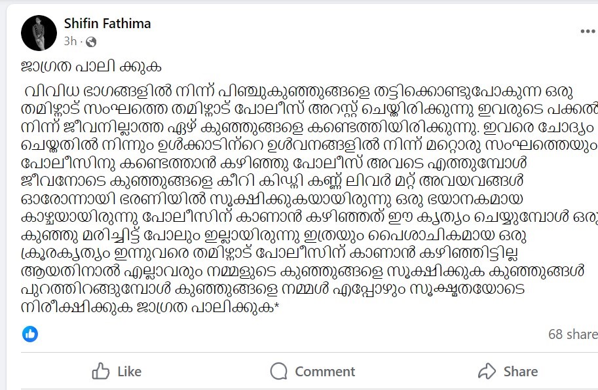Open the audience selector beside timestamp
Viewport: 598px width, 390px height.
click(x=92, y=42)
